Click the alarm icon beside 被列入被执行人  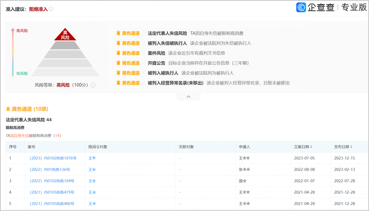click(x=118, y=73)
